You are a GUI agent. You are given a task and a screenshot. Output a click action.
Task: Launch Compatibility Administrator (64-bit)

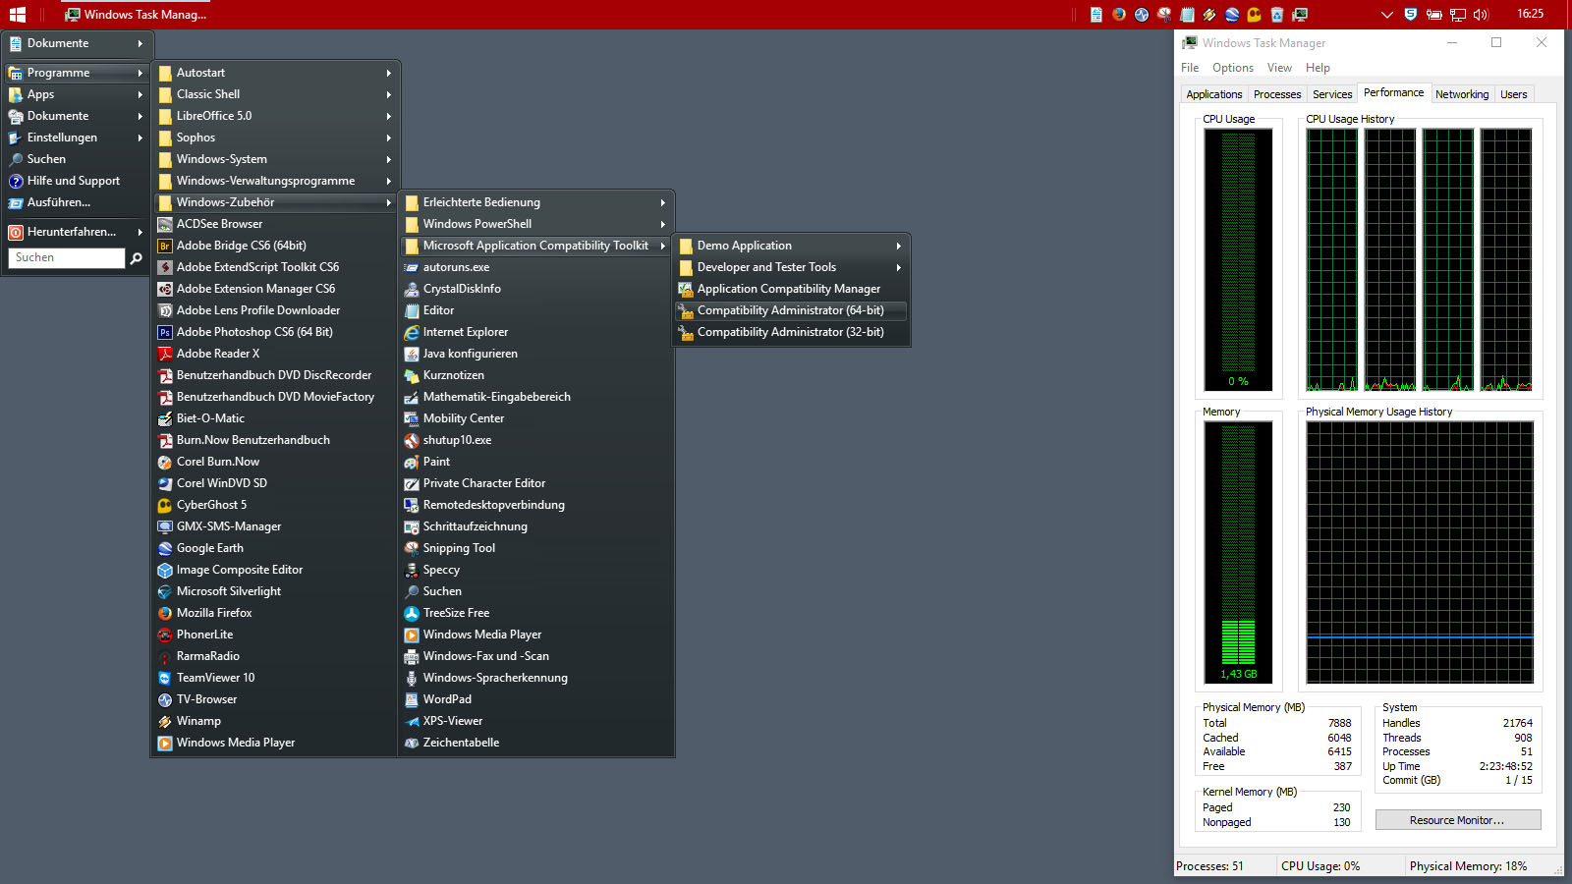[791, 310]
